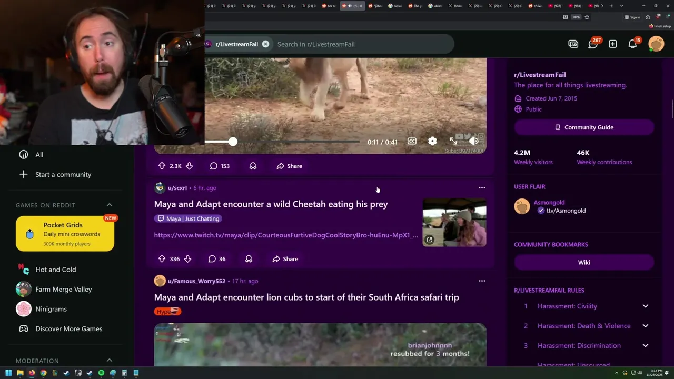Open the user profile avatar menu
Viewport: 674px width, 379px height.
(x=656, y=44)
